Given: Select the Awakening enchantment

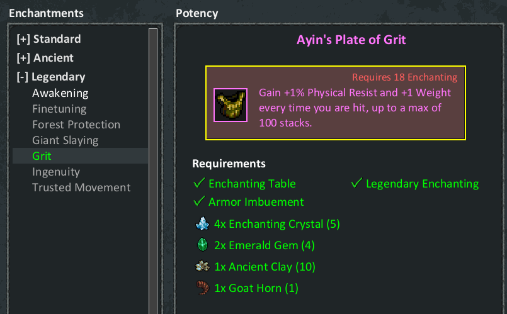Looking at the screenshot, I should pyautogui.click(x=60, y=93).
